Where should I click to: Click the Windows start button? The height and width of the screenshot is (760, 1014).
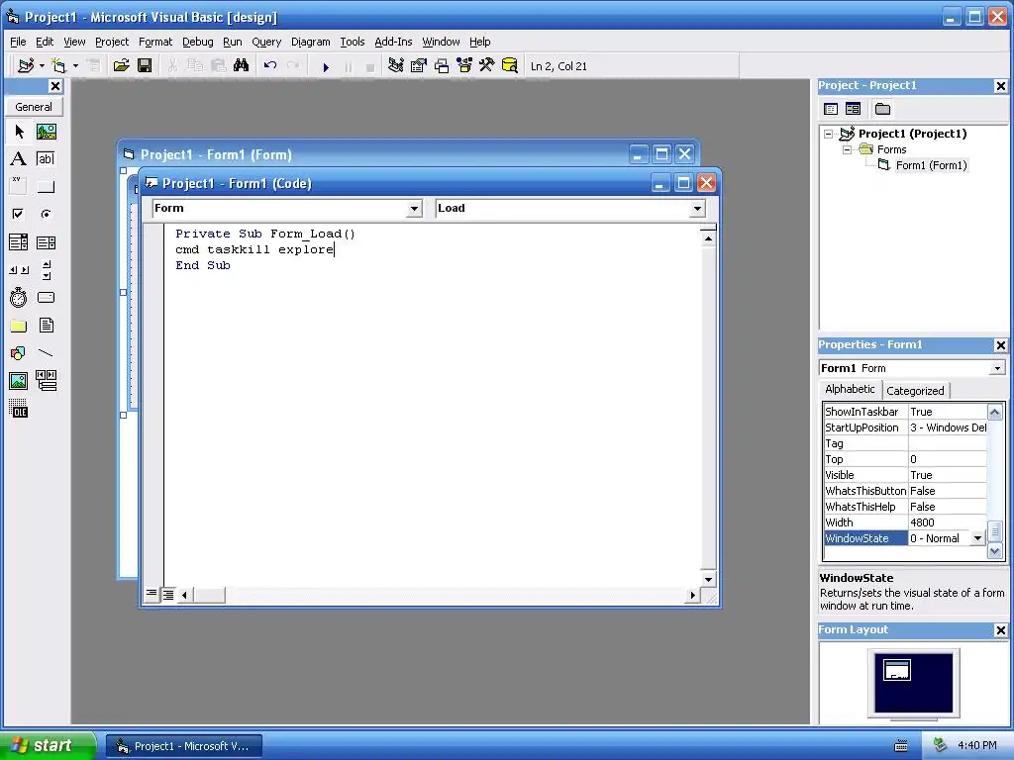click(48, 745)
